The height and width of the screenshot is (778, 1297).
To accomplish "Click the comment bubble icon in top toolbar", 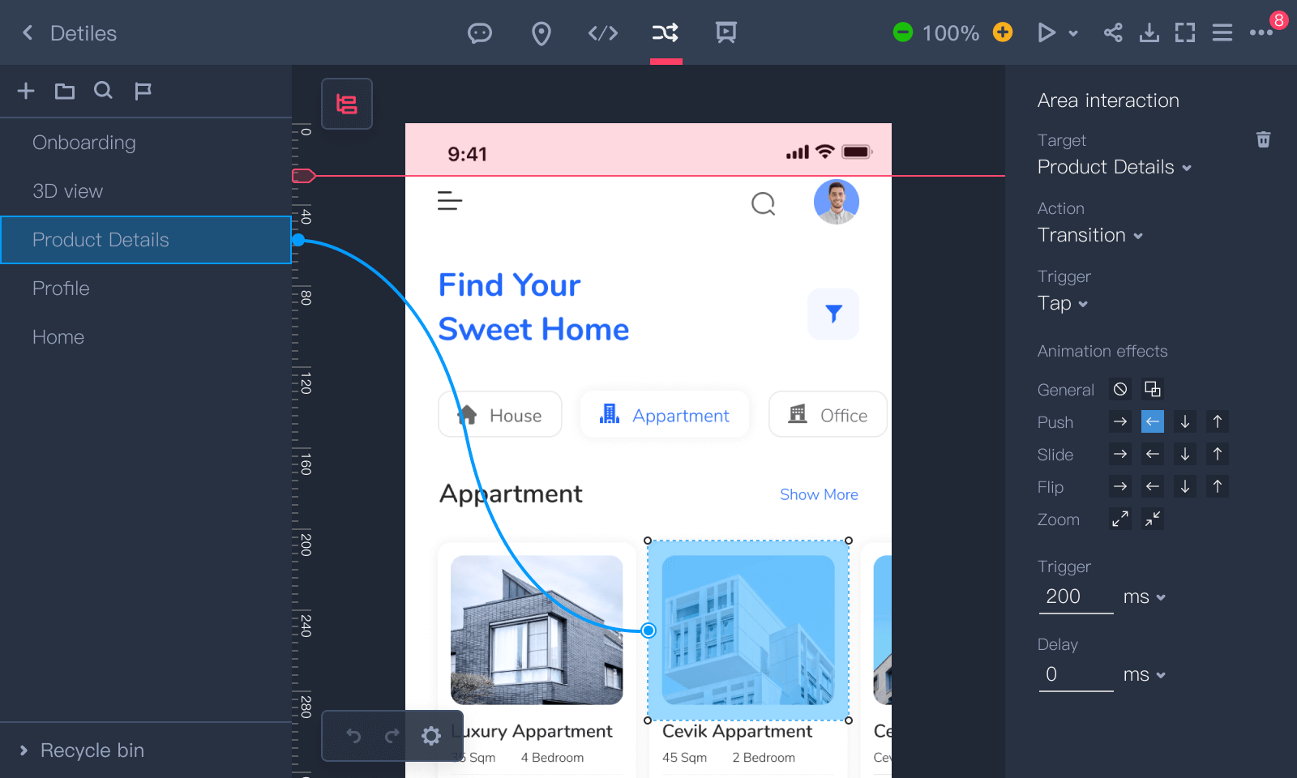I will (x=480, y=33).
